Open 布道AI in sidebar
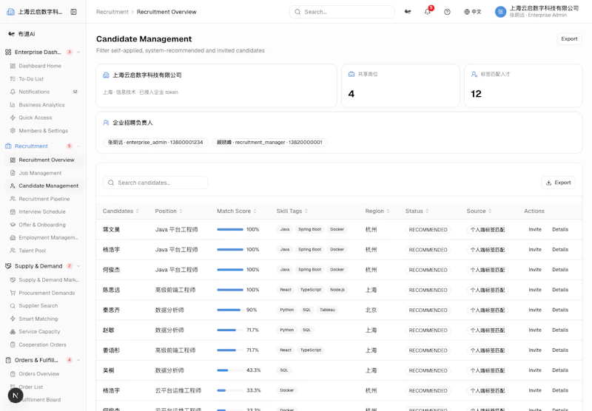592x411 pixels. [x=21, y=34]
